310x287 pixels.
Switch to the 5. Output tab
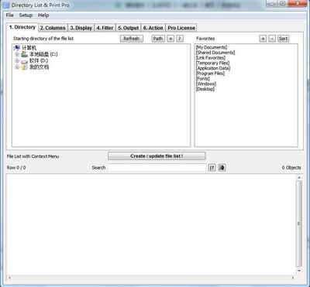click(129, 28)
